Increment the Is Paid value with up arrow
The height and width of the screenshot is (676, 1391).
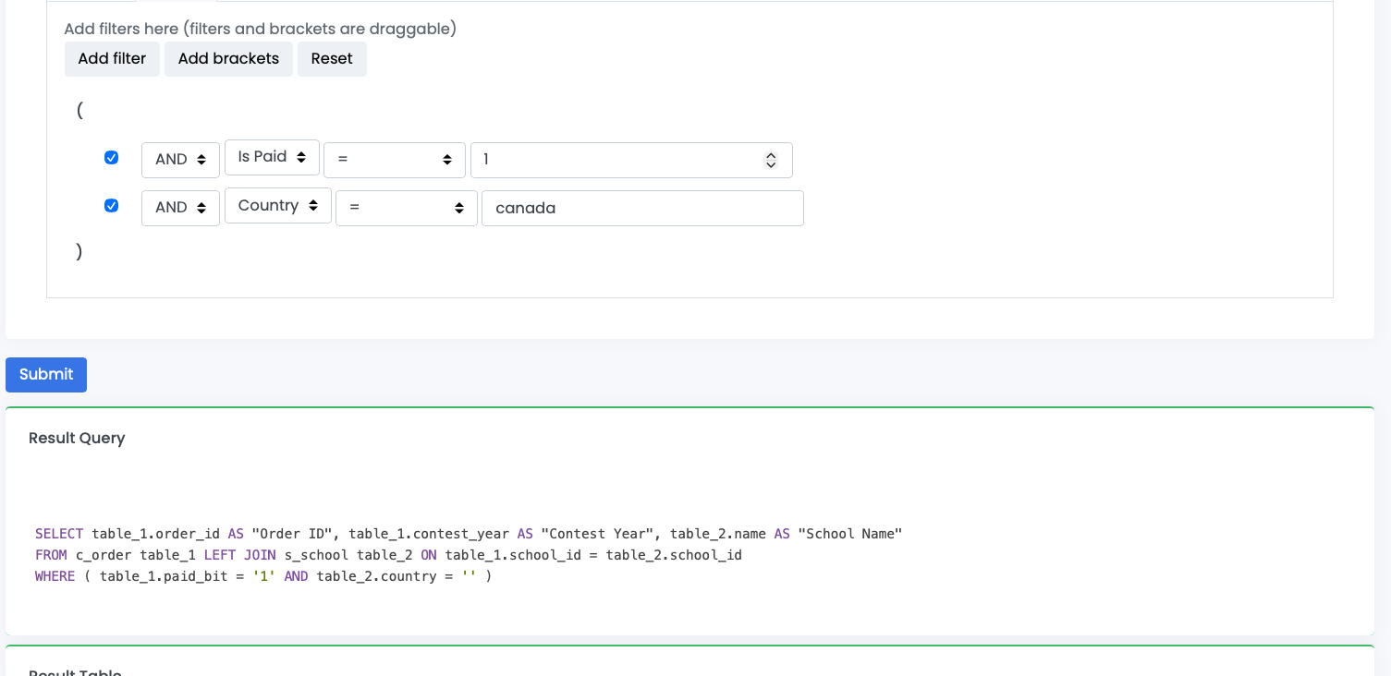tap(771, 155)
